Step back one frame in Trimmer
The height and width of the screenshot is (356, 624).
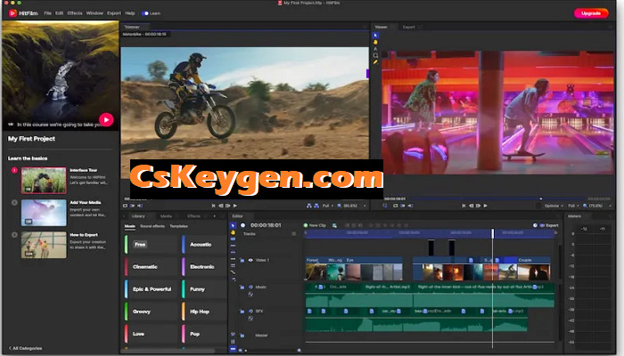click(x=221, y=206)
